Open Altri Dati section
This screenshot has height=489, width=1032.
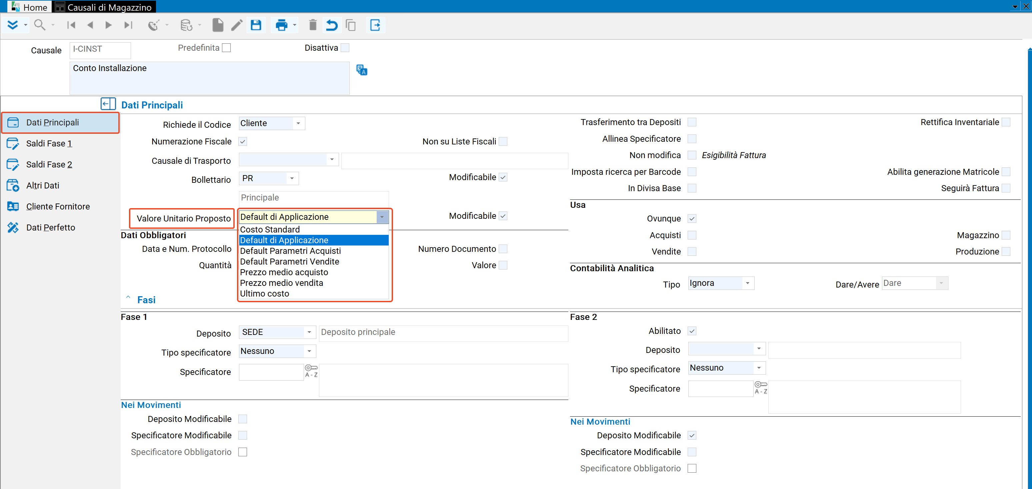60,185
